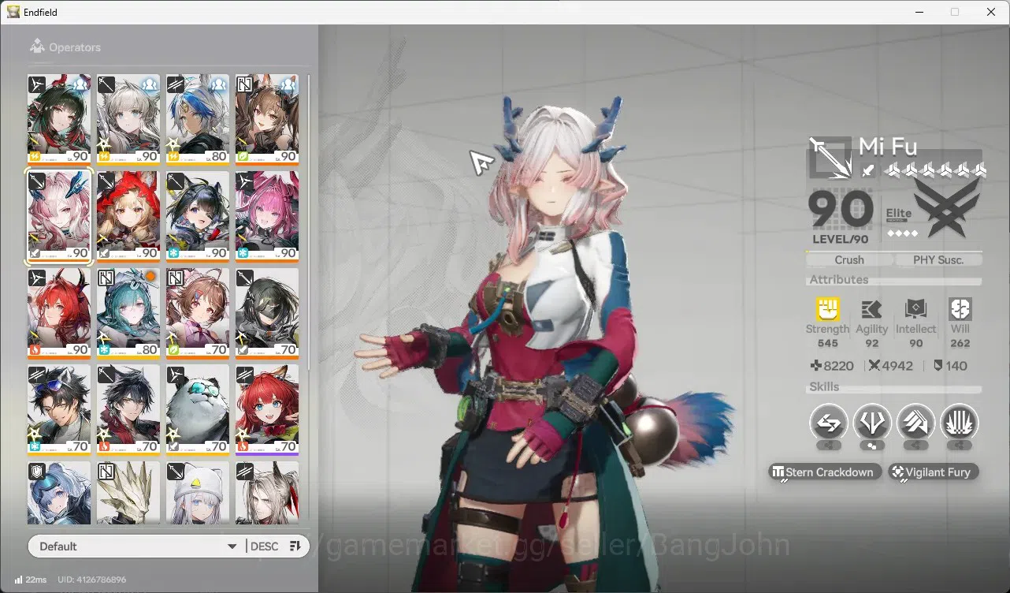The height and width of the screenshot is (593, 1010).
Task: Click the Mi Fu name text
Action: 888,147
